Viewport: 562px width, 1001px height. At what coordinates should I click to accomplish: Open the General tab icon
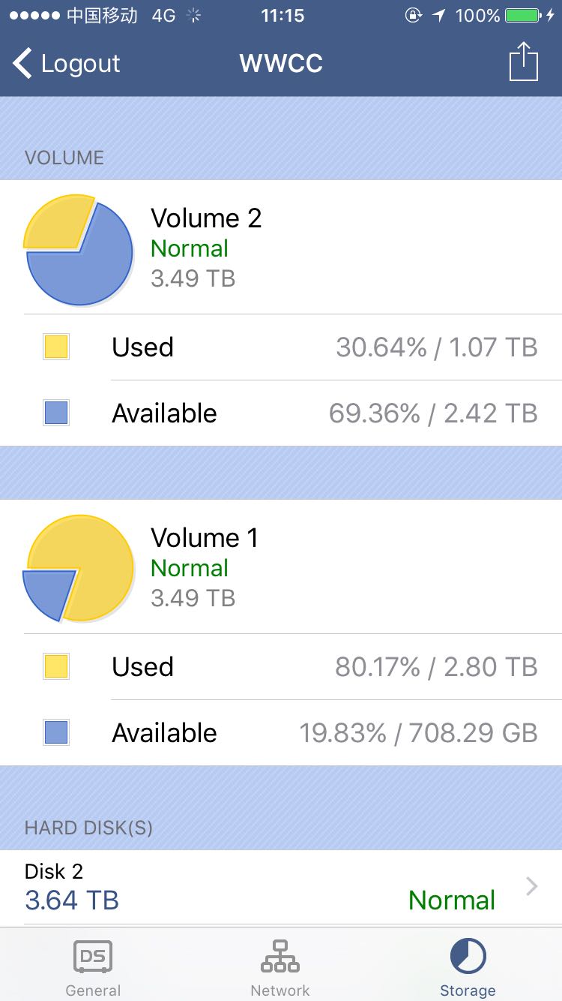93,957
